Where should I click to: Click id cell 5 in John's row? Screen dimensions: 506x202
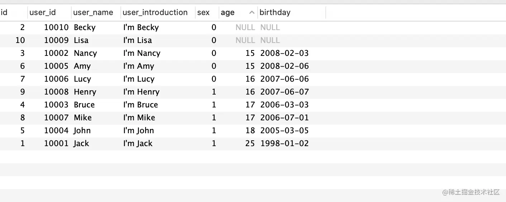(x=23, y=131)
